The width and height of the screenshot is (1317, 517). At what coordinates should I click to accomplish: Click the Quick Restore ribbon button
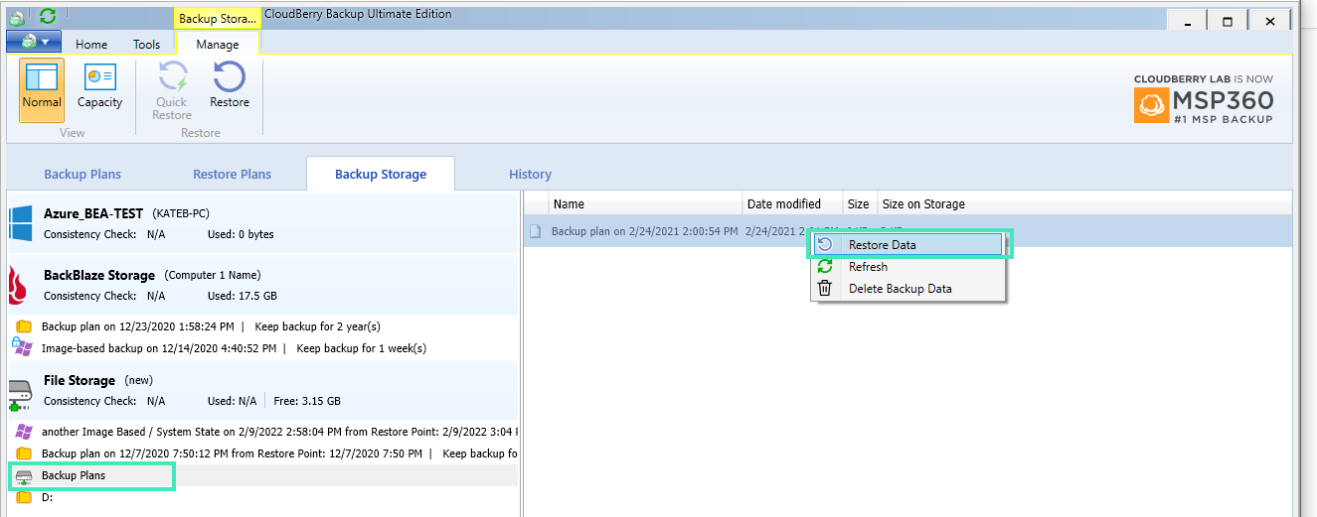pos(172,89)
